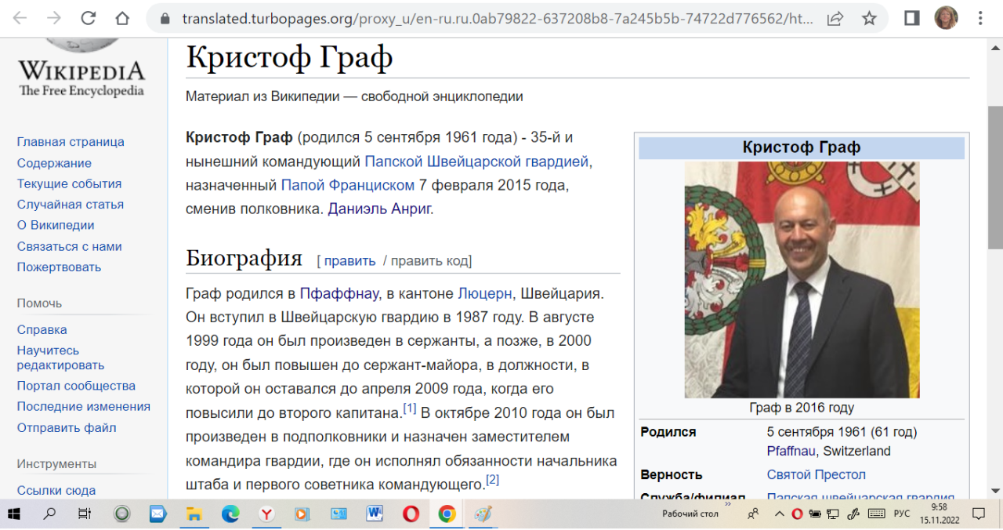Follow Святой Престол link in infobox
This screenshot has height=530, width=1003.
coord(817,475)
